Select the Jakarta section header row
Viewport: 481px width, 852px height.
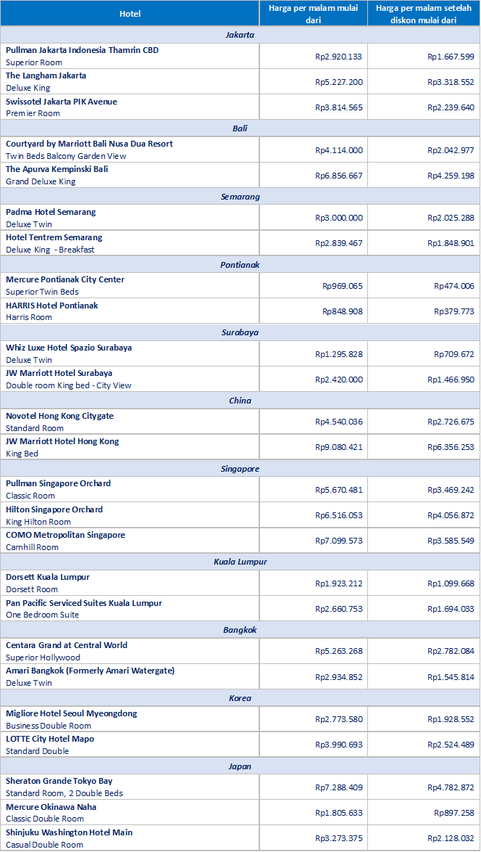240,35
